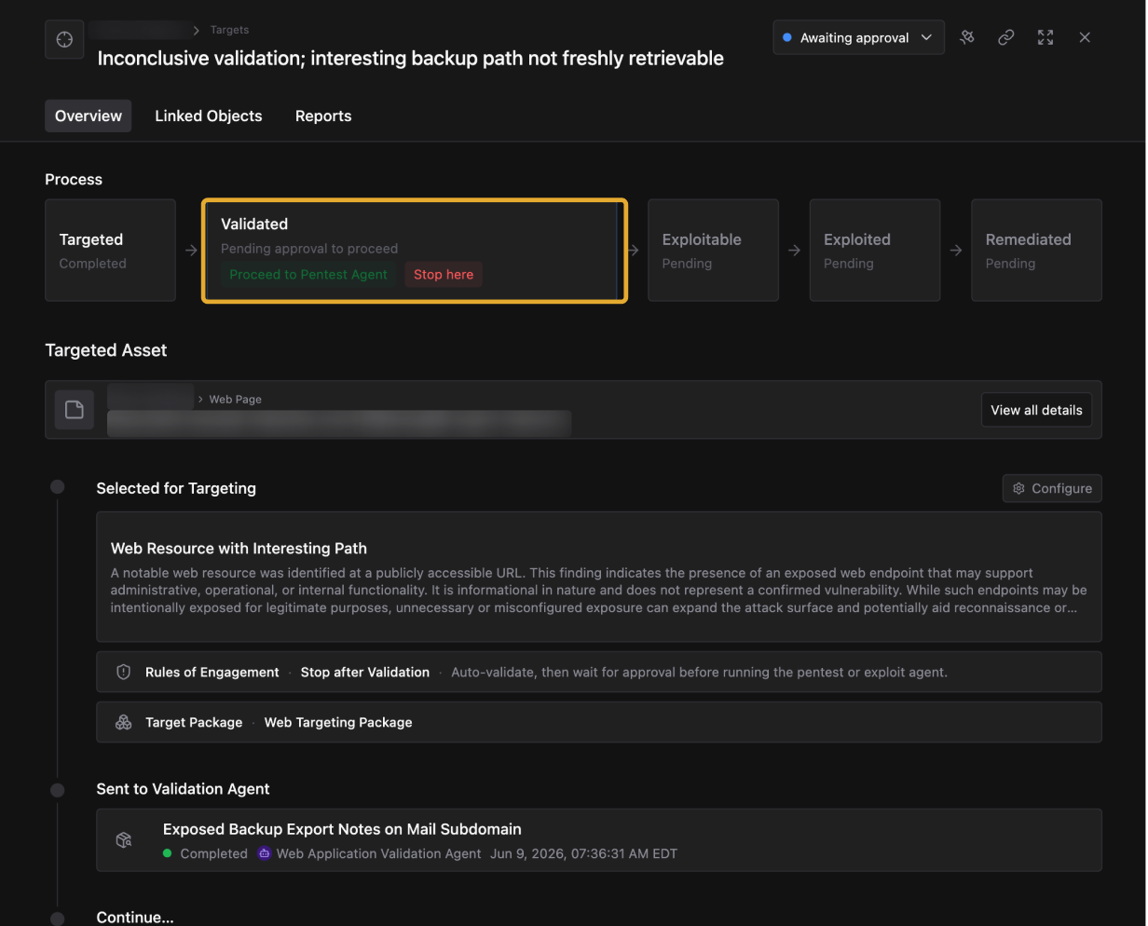Switch to the Overview tab

pos(89,116)
